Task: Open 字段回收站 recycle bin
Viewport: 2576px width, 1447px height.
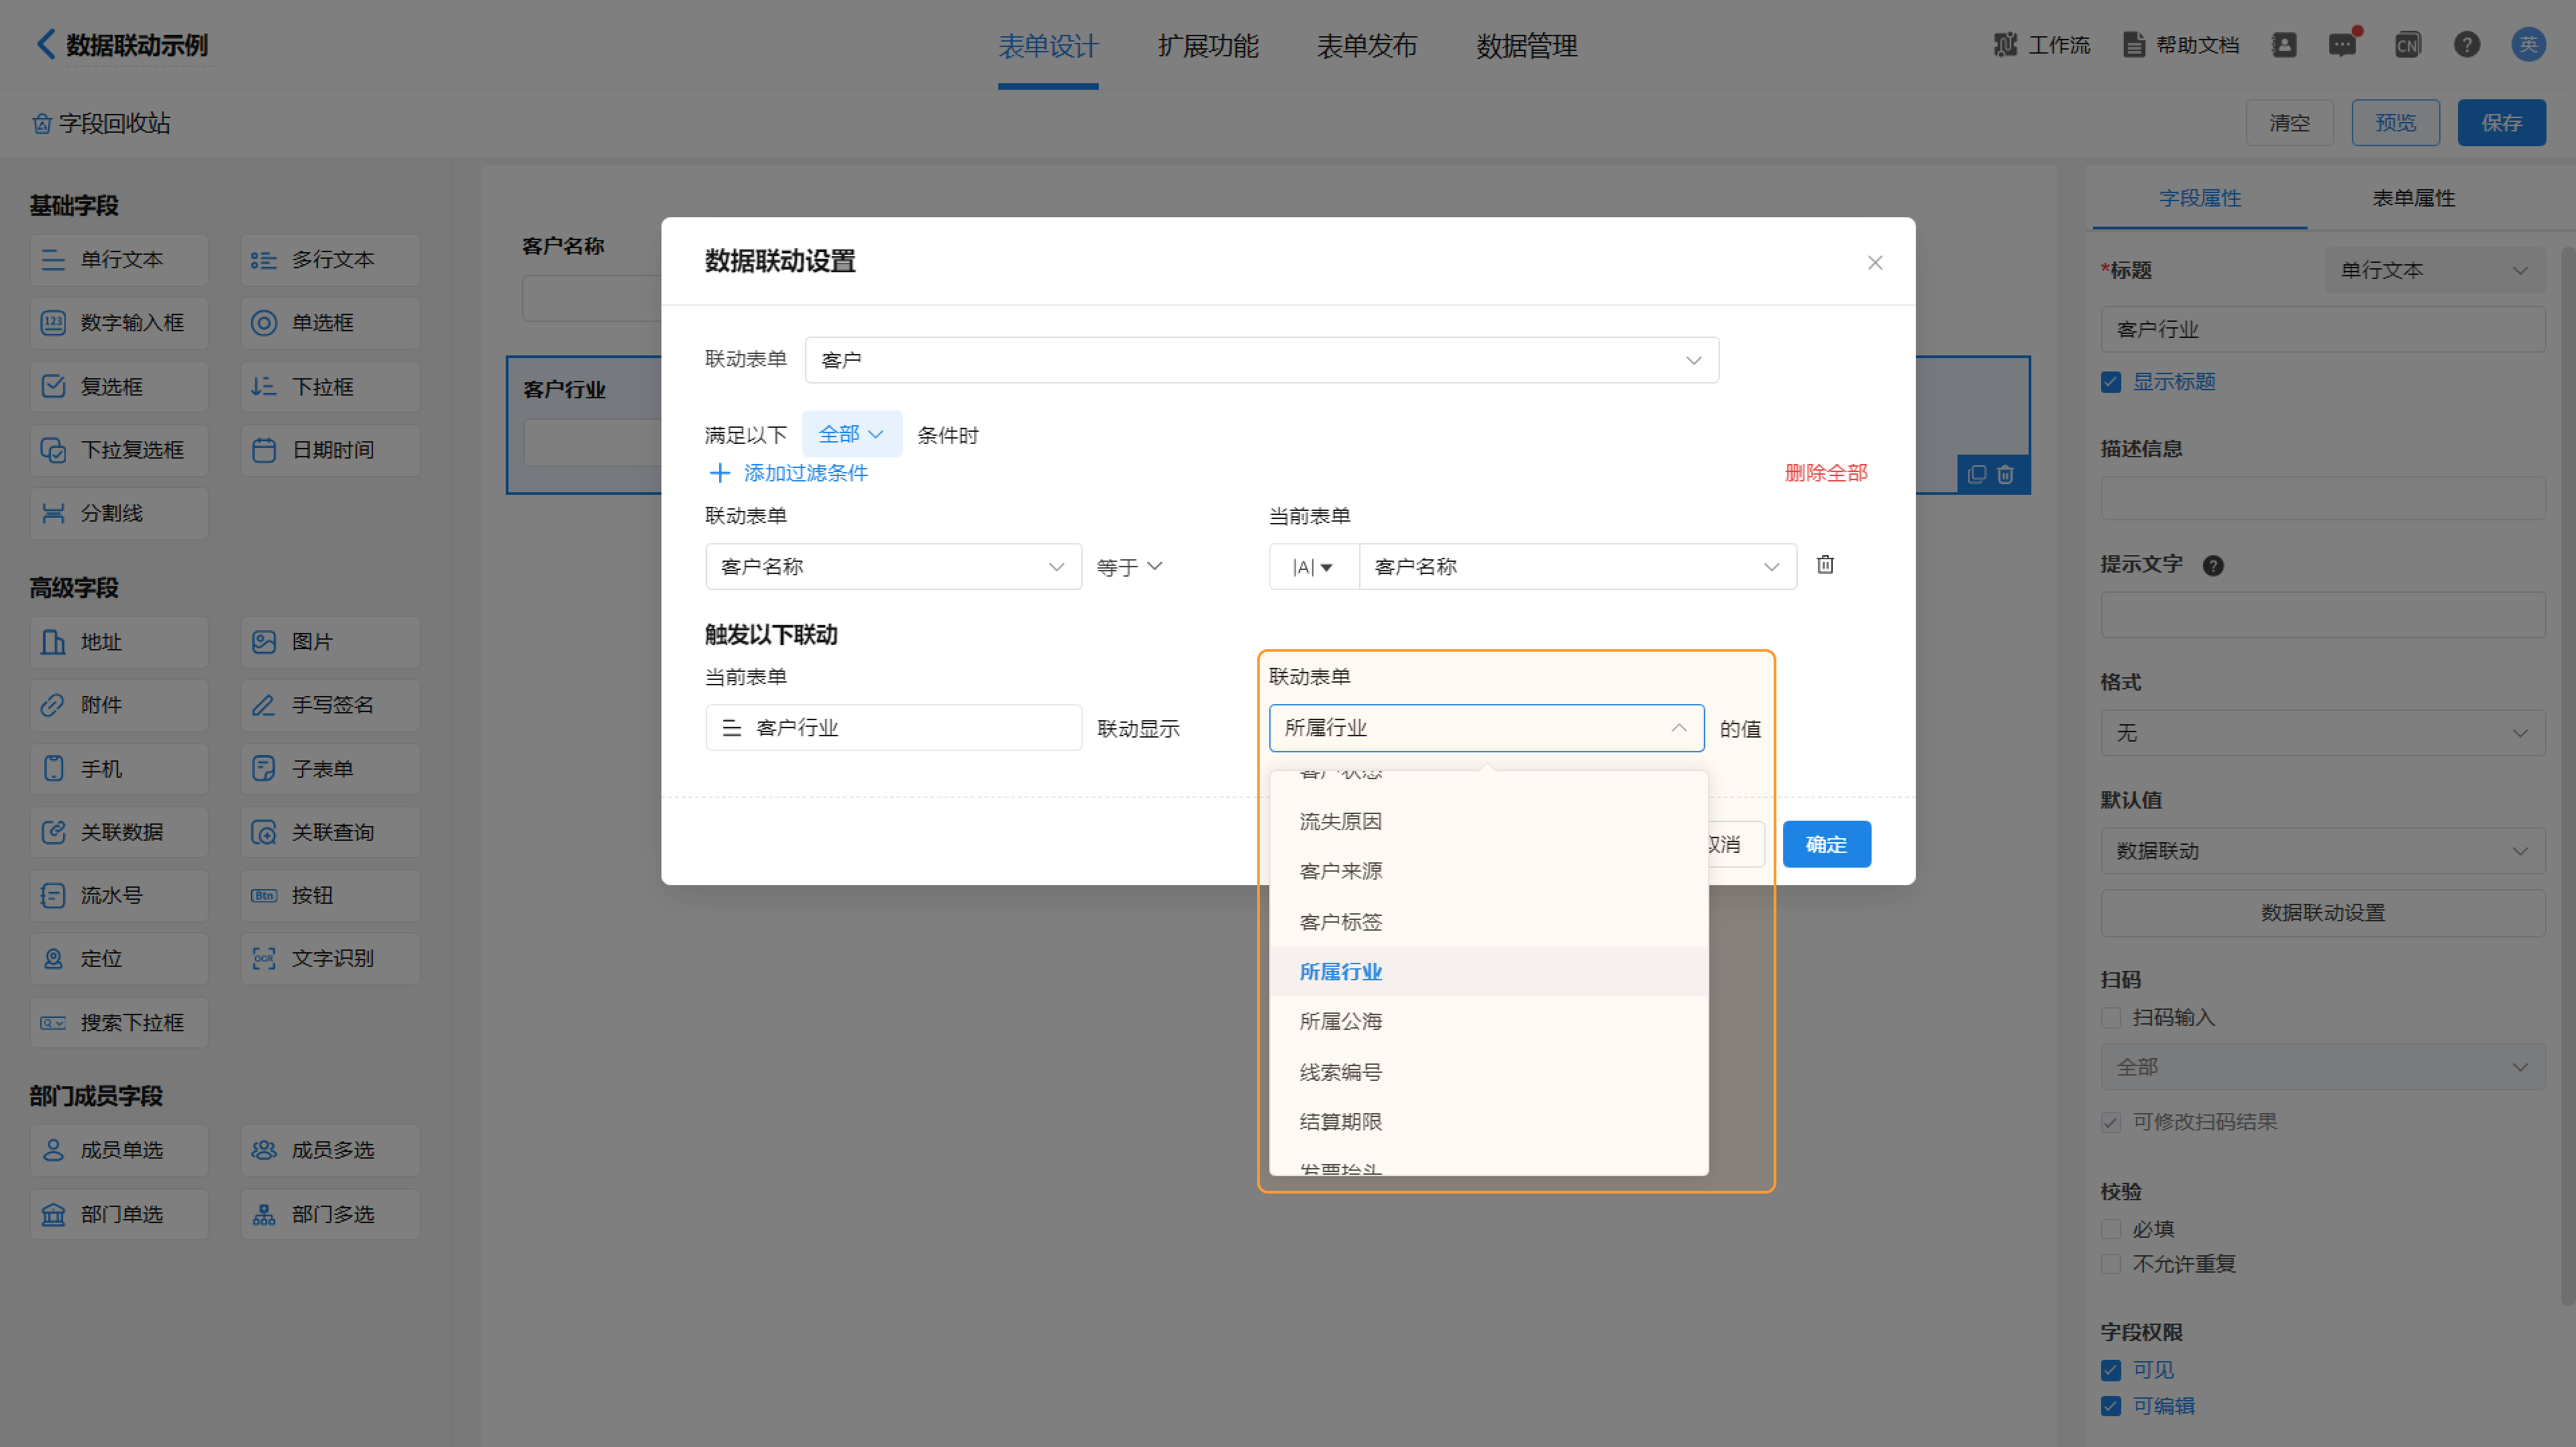Action: pyautogui.click(x=101, y=123)
